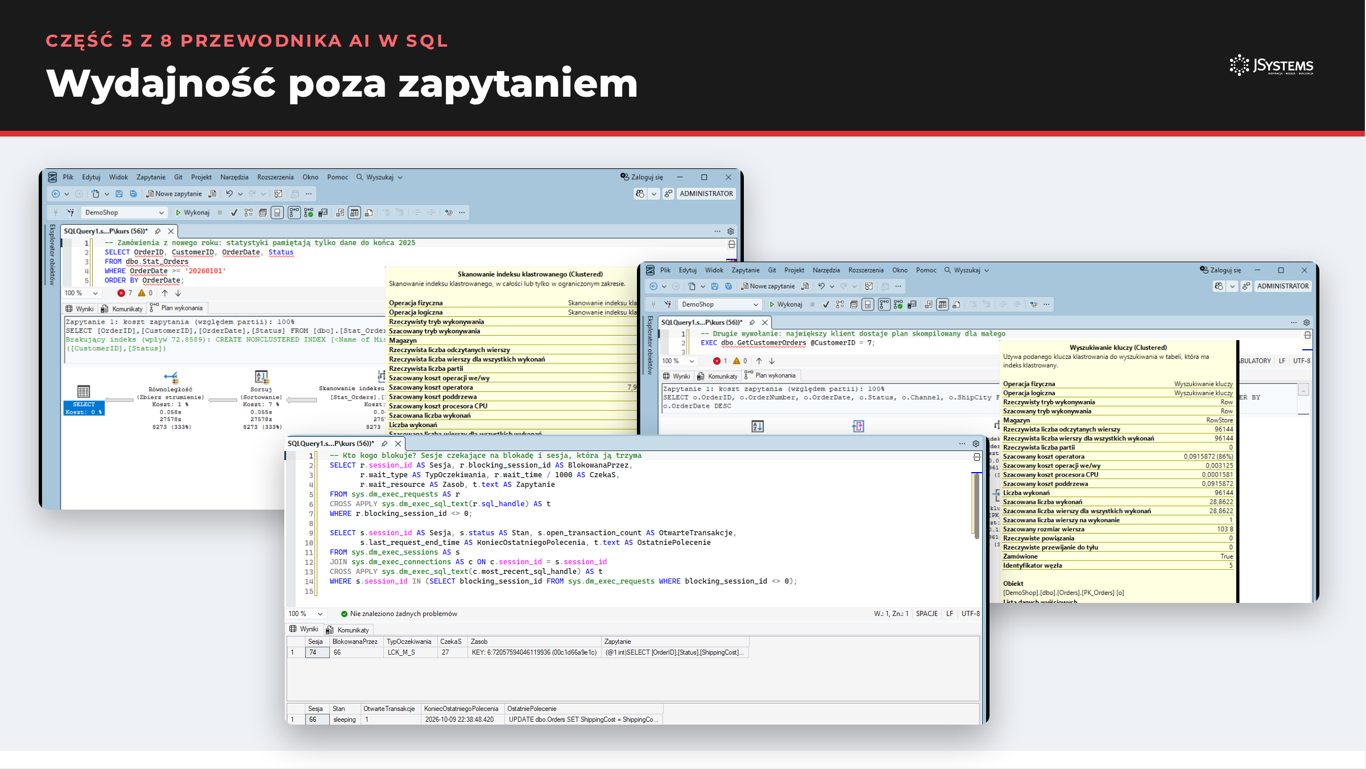Click Display estimated plan icon in left window
The image size is (1366, 769).
coord(249,213)
